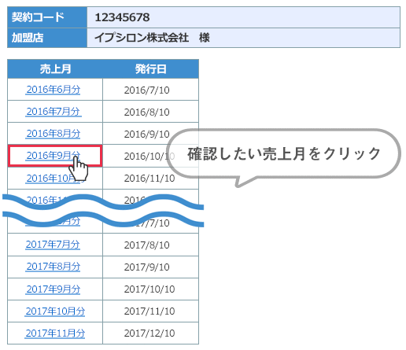The height and width of the screenshot is (350, 406).
Task: Open the 2016年8月分 sales month link
Action: click(54, 134)
